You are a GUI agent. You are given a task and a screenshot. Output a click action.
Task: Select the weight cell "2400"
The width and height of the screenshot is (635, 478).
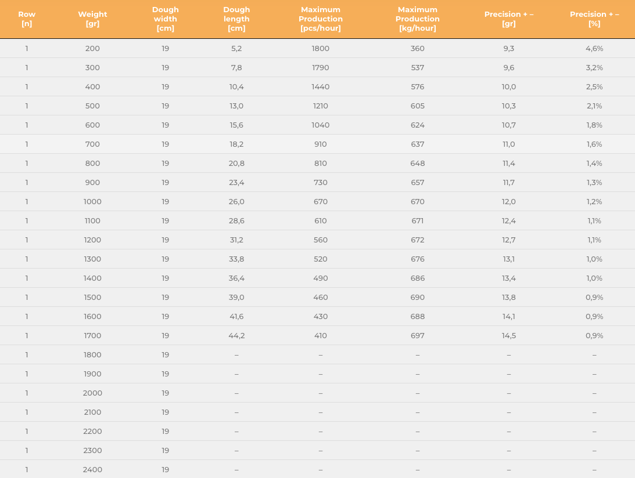click(x=92, y=469)
